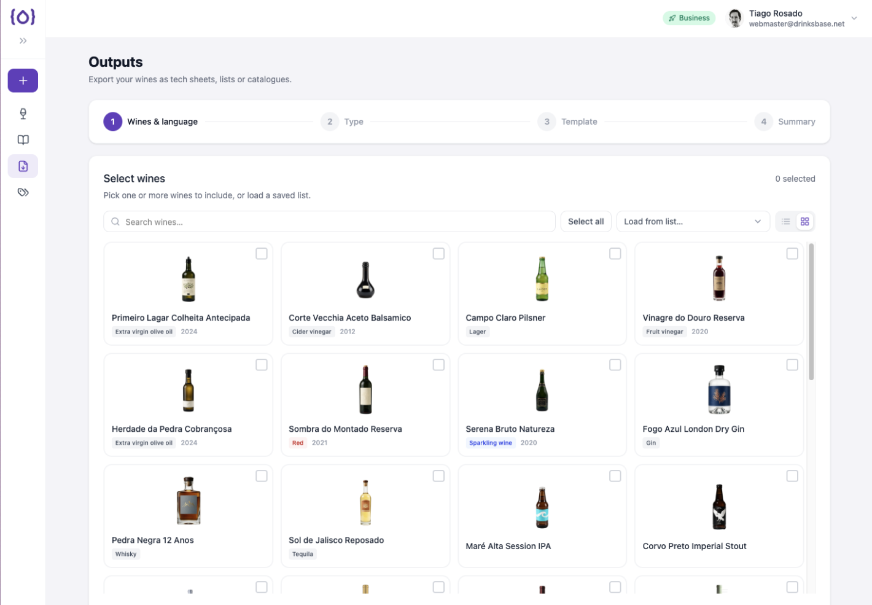The image size is (872, 605).
Task: Open the Outputs document download icon
Action: click(x=23, y=166)
